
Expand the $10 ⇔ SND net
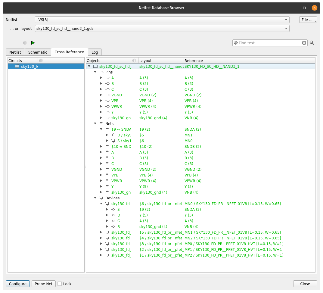[x=101, y=146]
